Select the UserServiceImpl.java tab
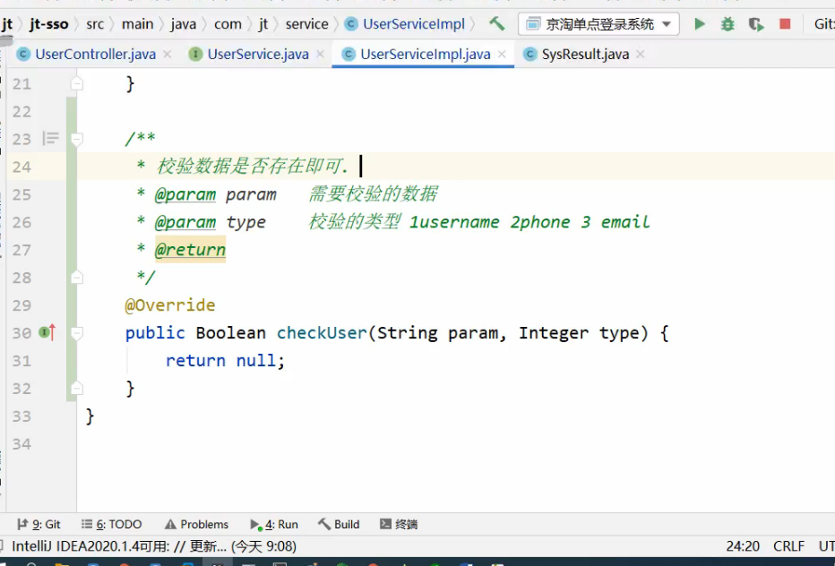 (425, 54)
